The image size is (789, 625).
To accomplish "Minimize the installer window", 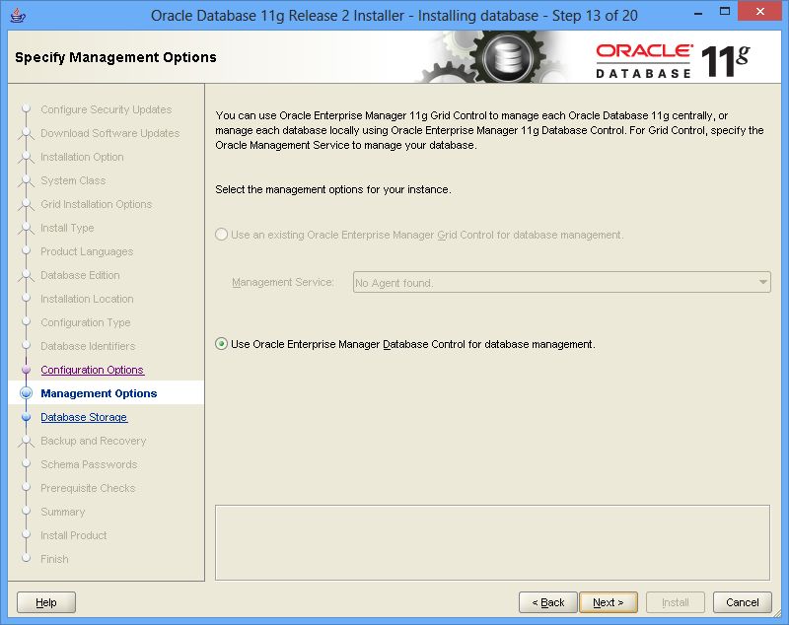I will coord(698,13).
